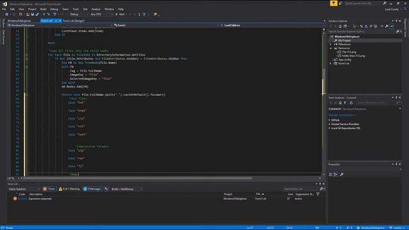This screenshot has height=230, width=409.
Task: Click Property Pages wrench icon in Properties
Action: click(342, 174)
